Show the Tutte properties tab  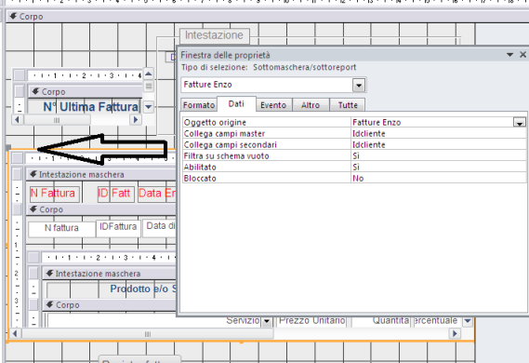pyautogui.click(x=348, y=105)
